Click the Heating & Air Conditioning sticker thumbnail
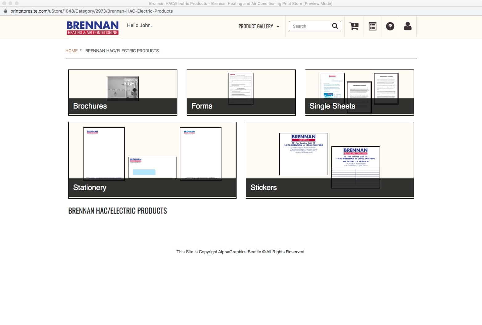This screenshot has height=325, width=482. [356, 167]
